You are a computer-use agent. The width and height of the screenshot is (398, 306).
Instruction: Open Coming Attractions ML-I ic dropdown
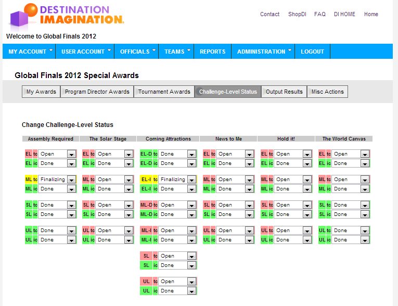tap(177, 240)
